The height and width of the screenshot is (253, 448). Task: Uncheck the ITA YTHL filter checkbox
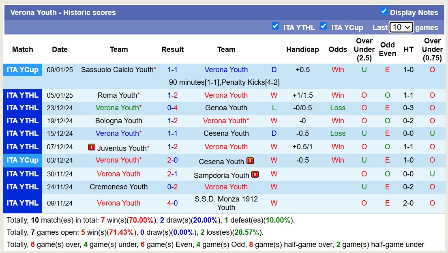[x=275, y=26]
